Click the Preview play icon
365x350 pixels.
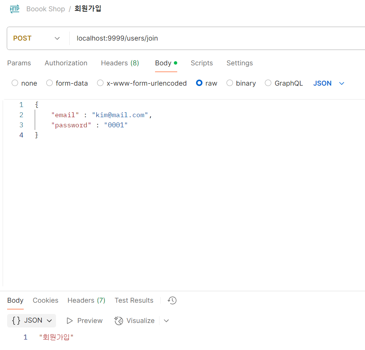click(x=70, y=321)
